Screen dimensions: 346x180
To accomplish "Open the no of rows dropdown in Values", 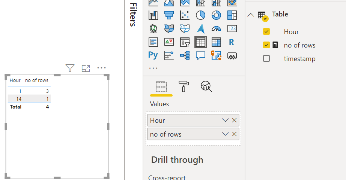I will point(225,134).
